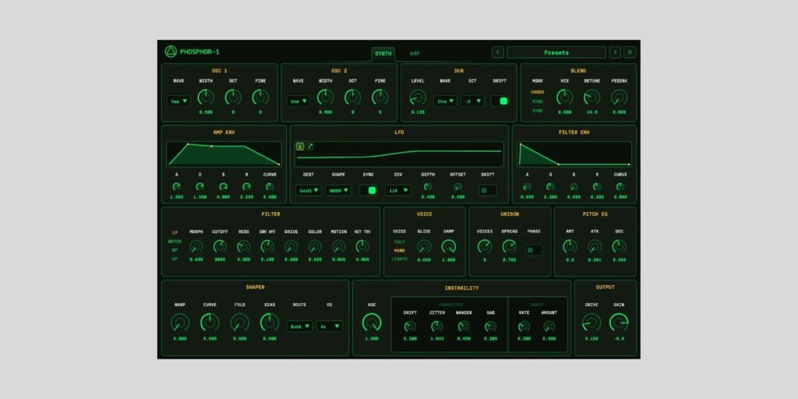Screen dimensions: 798x399
Task: Click the Pitch EG AMT knob
Action: tap(570, 247)
